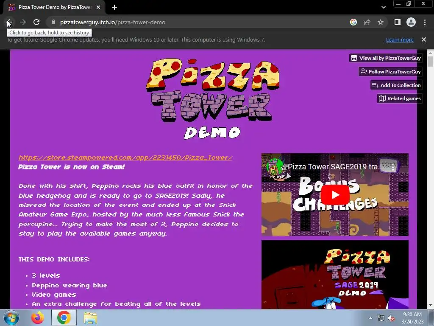Screen dimensions: 434x326
Task: Click the 'Peppino wearing blue' list item
Action: 70,285
